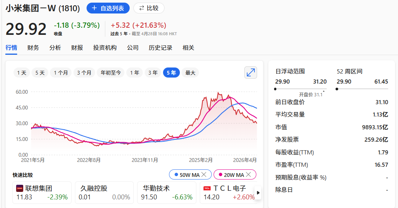Select the 5年 time range

(x=171, y=73)
